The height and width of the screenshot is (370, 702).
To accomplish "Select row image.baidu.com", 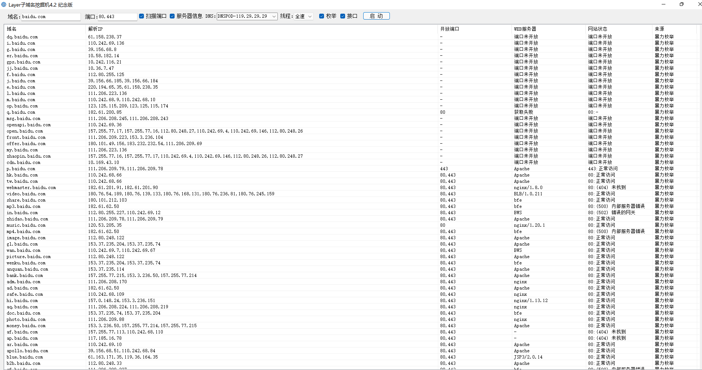I will pyautogui.click(x=351, y=238).
